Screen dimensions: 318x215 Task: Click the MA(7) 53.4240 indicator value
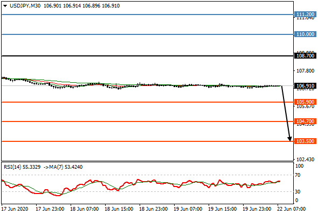pos(70,167)
